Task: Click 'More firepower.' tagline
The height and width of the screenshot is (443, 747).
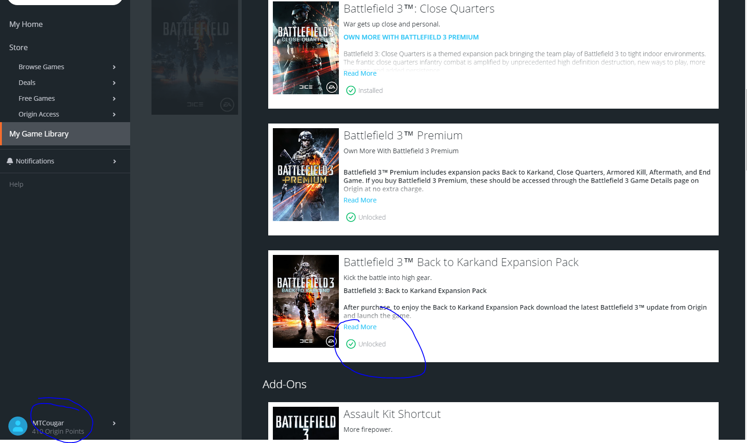Action: pos(368,430)
